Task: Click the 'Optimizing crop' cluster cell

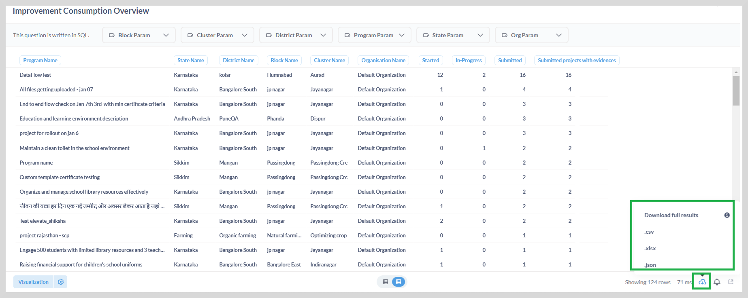Action: [328, 235]
